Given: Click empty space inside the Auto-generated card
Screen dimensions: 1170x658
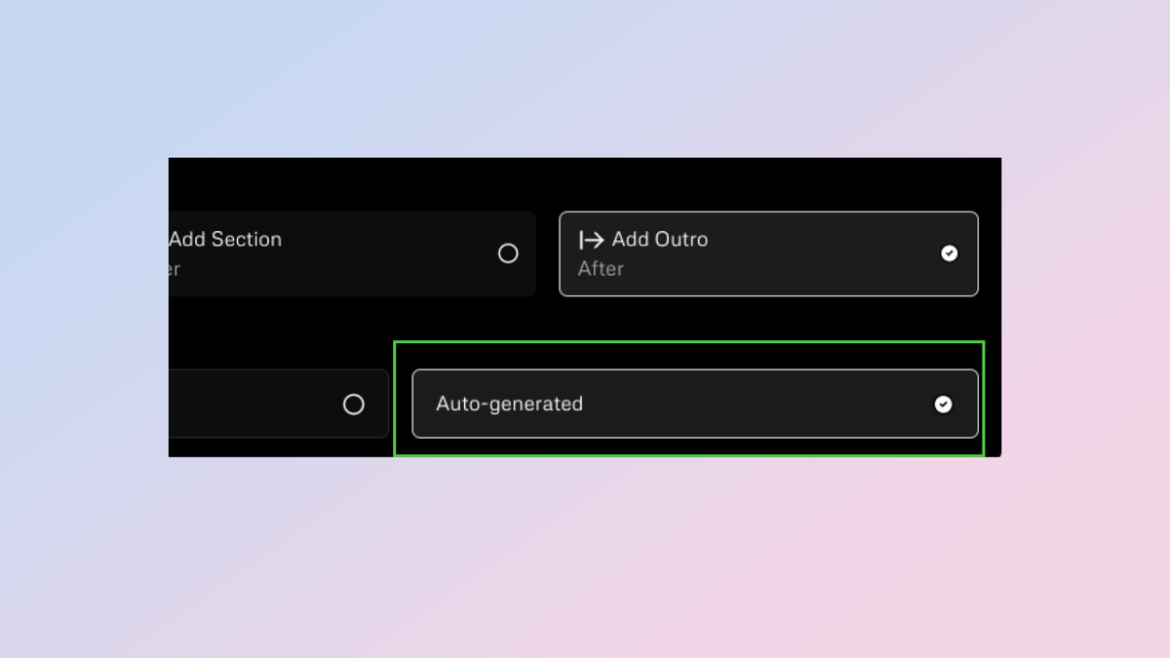Looking at the screenshot, I should [x=760, y=405].
